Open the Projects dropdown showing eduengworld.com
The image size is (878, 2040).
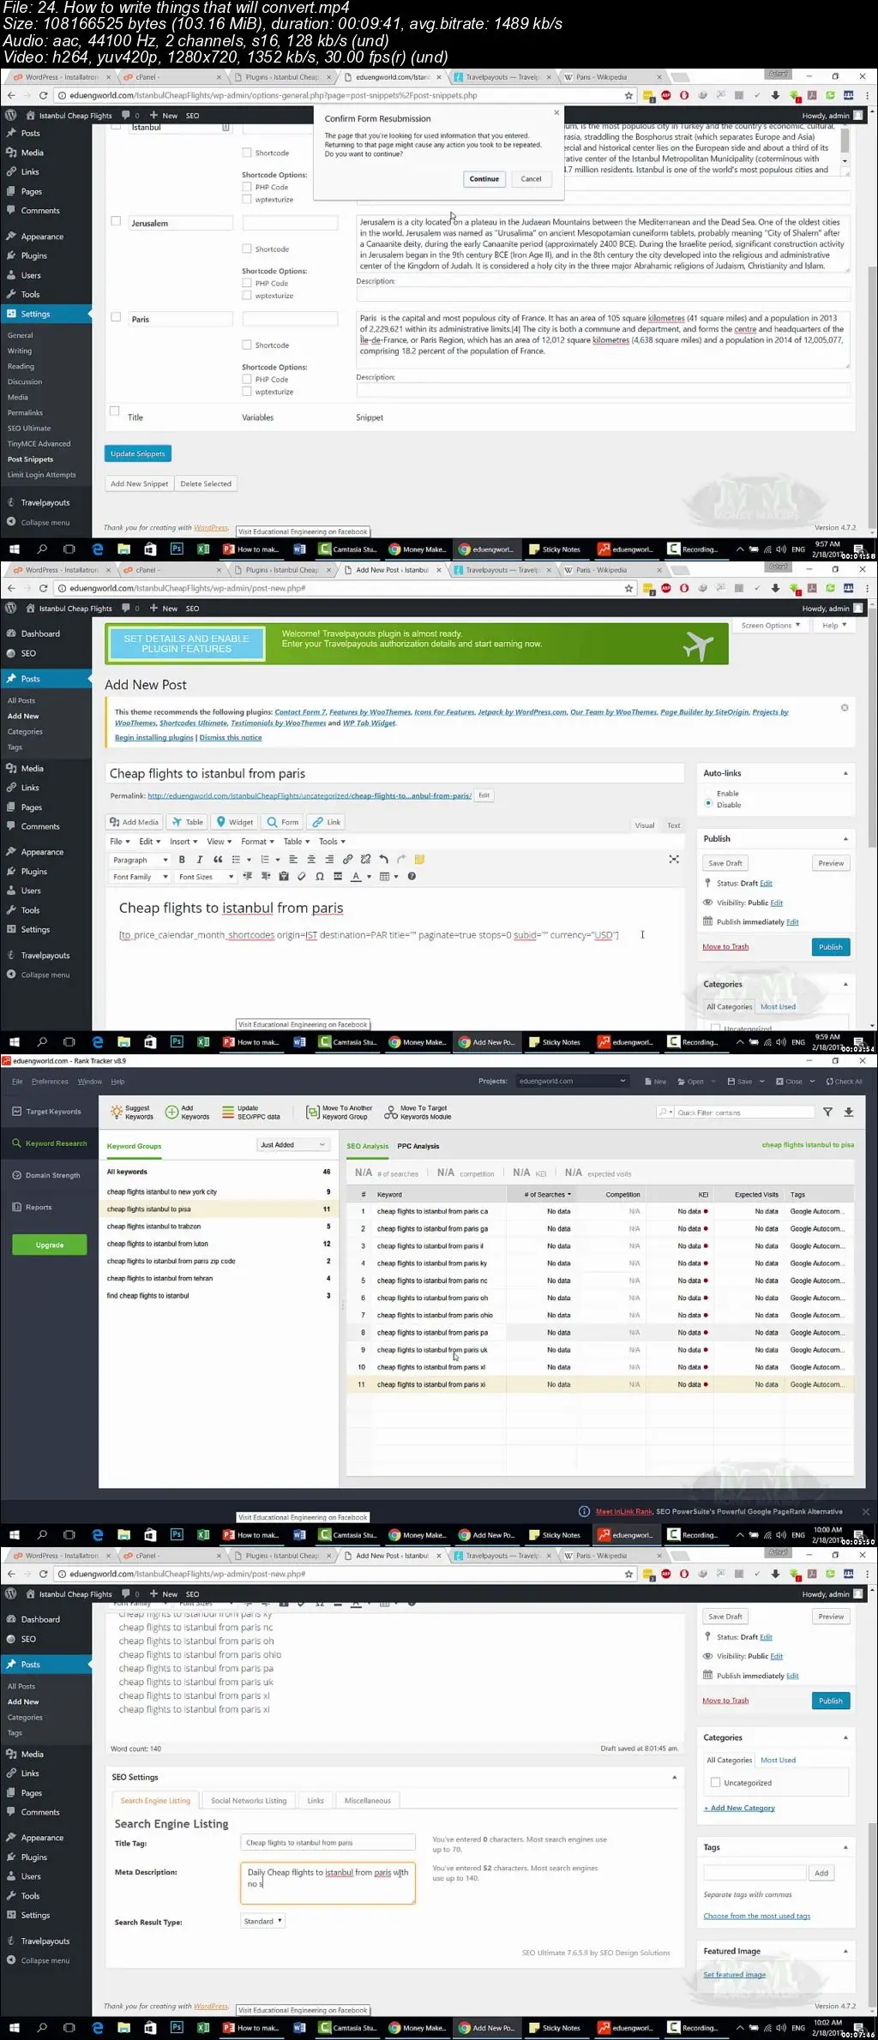point(573,1081)
